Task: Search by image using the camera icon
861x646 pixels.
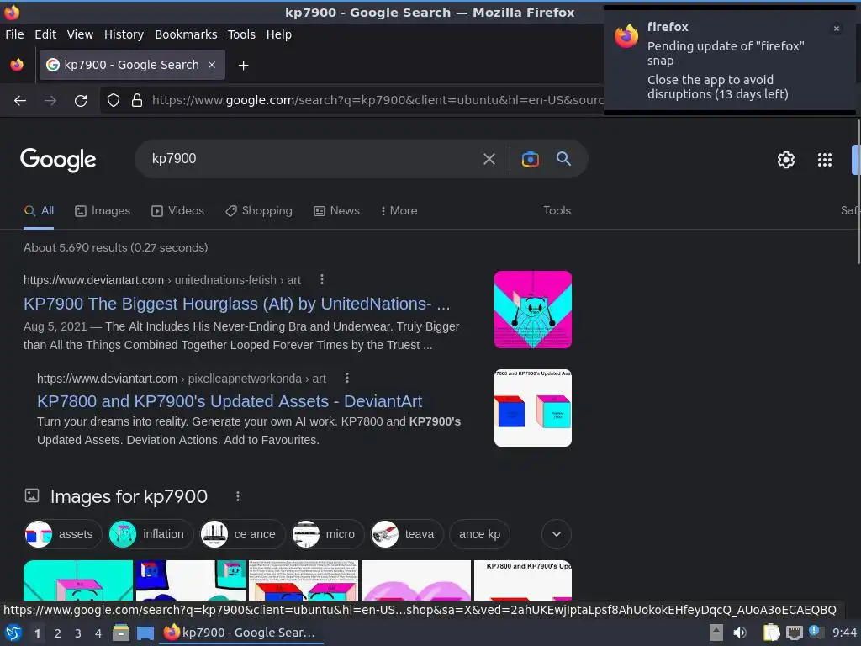Action: click(530, 159)
